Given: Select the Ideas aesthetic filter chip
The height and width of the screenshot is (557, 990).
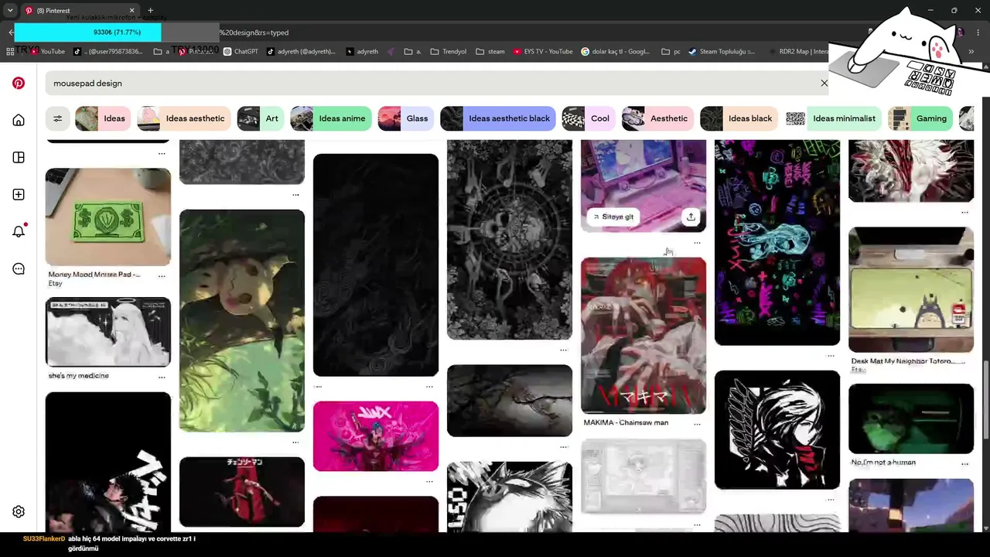Looking at the screenshot, I should (x=183, y=118).
